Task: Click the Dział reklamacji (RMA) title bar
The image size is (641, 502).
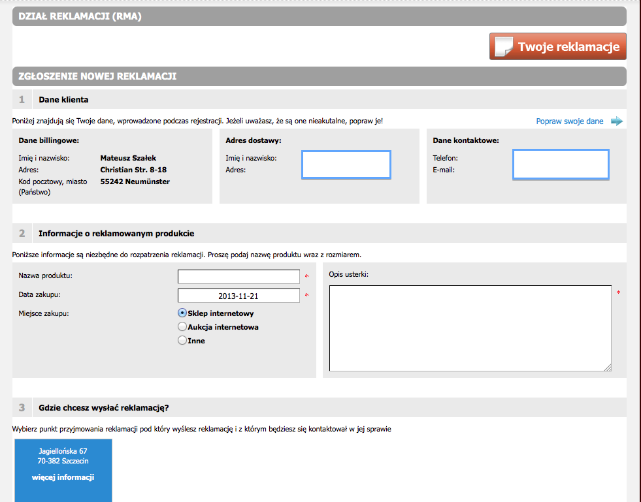Action: point(80,16)
